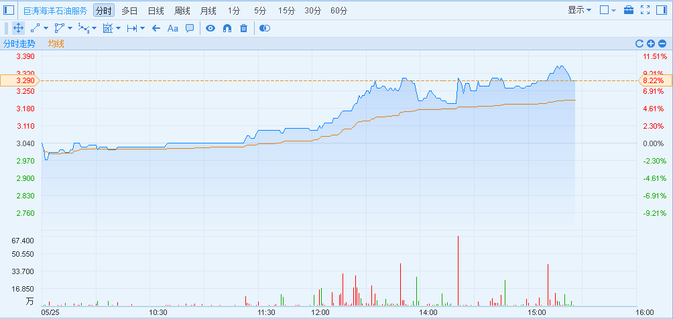Image resolution: width=673 pixels, height=319 pixels.
Task: Click the 16.850 volume axis label
Action: (24, 289)
